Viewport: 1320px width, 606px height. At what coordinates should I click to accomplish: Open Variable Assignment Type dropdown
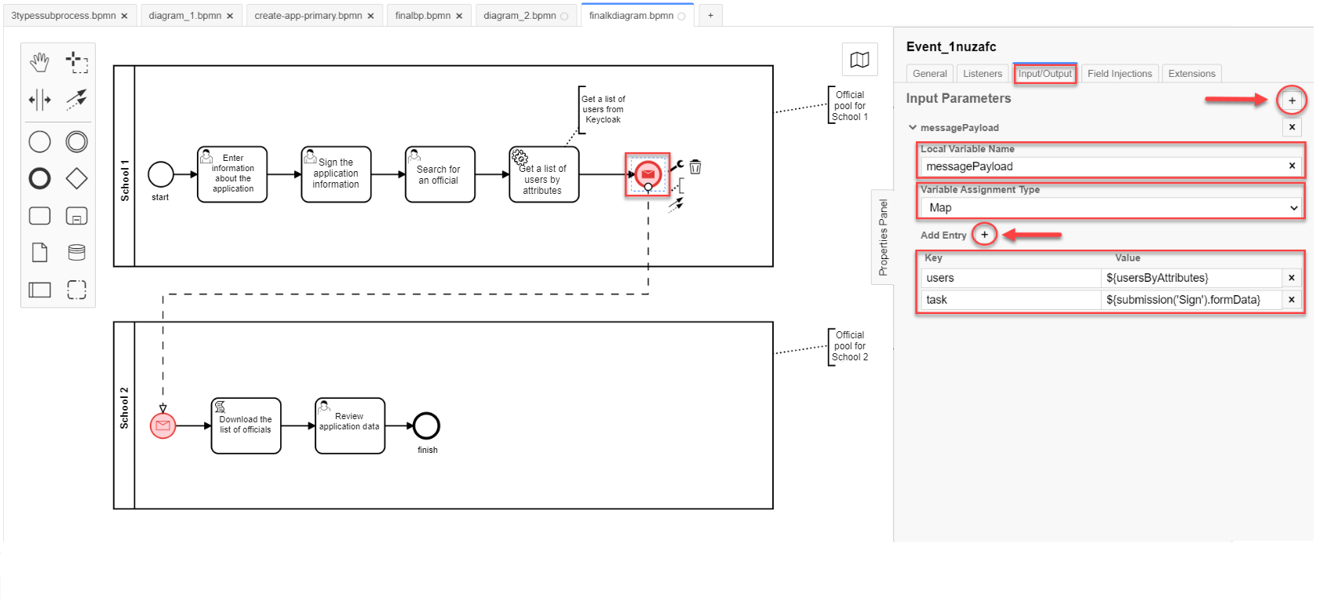click(1111, 208)
